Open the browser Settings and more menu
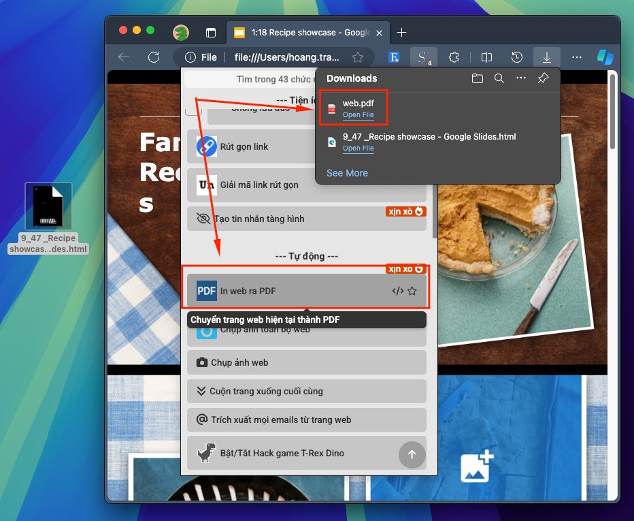Screen dimensions: 634x521 pyautogui.click(x=577, y=57)
